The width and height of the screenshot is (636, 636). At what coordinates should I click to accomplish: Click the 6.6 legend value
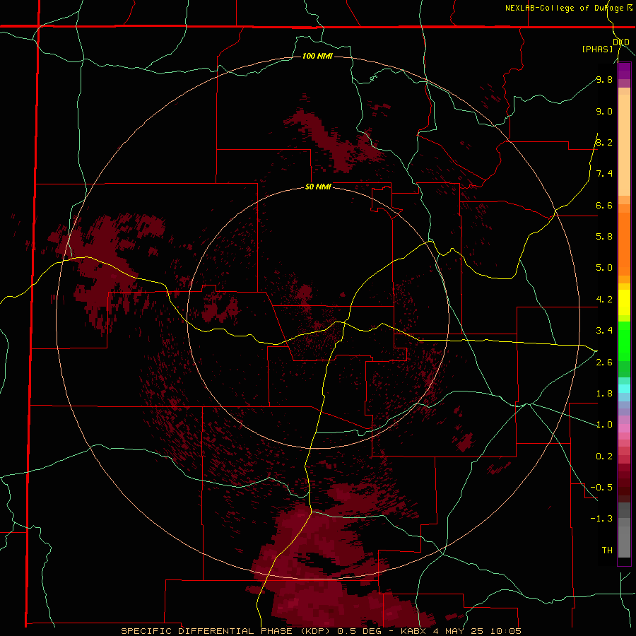tap(604, 205)
